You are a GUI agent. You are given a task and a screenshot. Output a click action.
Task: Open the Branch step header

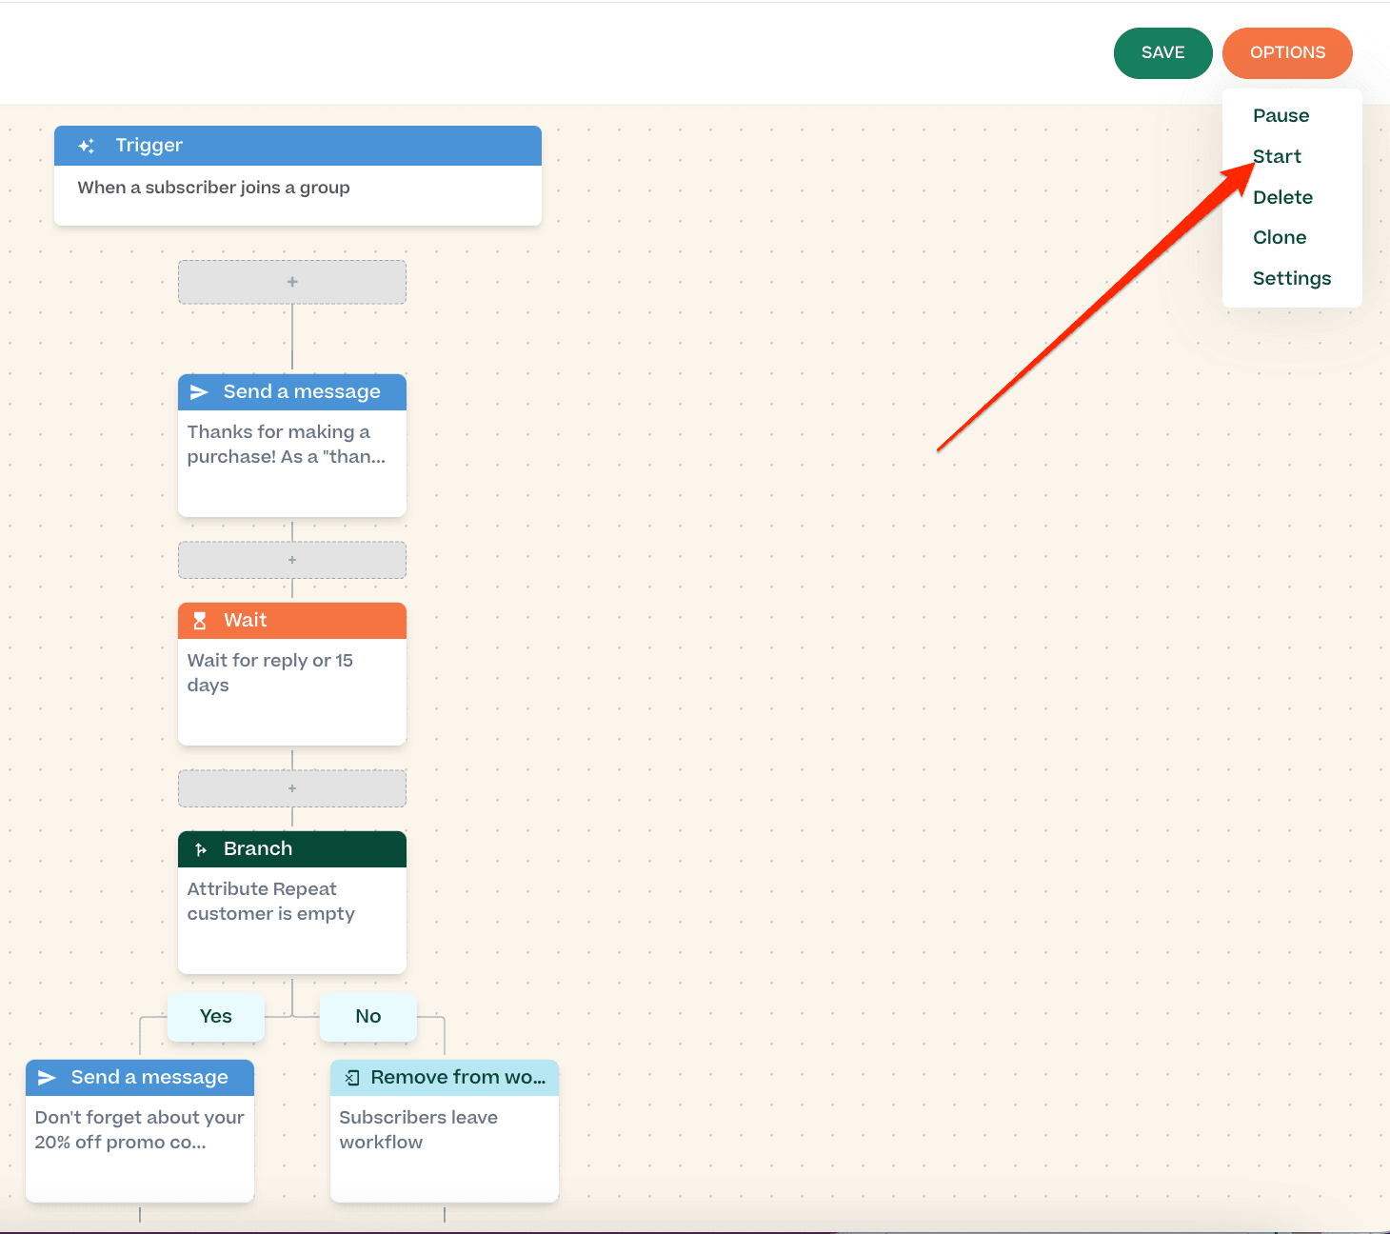[292, 849]
